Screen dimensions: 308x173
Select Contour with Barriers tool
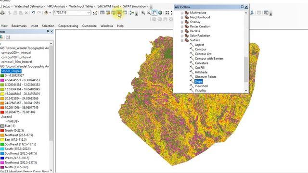point(209,59)
